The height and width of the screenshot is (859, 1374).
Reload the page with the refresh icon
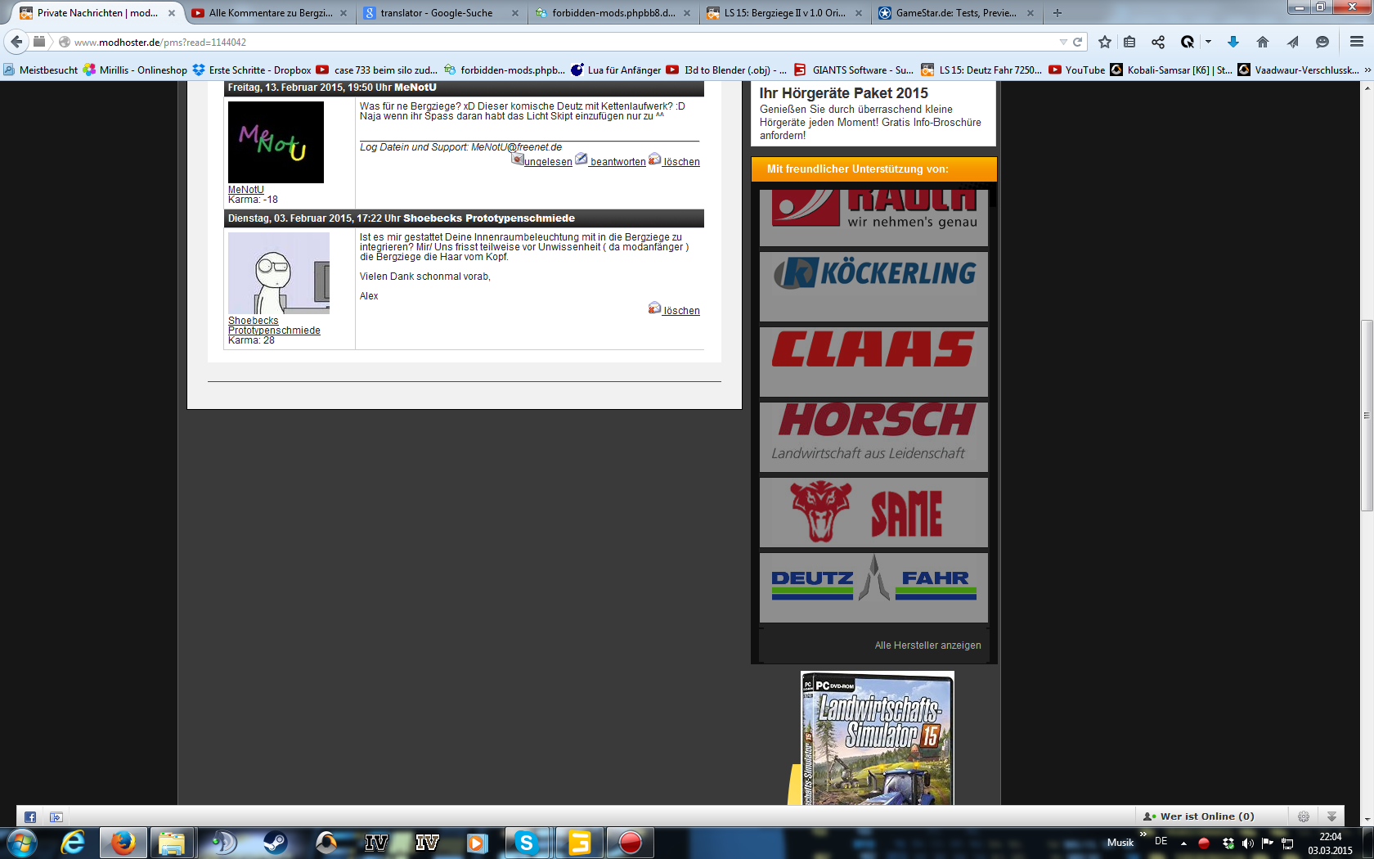1078,42
